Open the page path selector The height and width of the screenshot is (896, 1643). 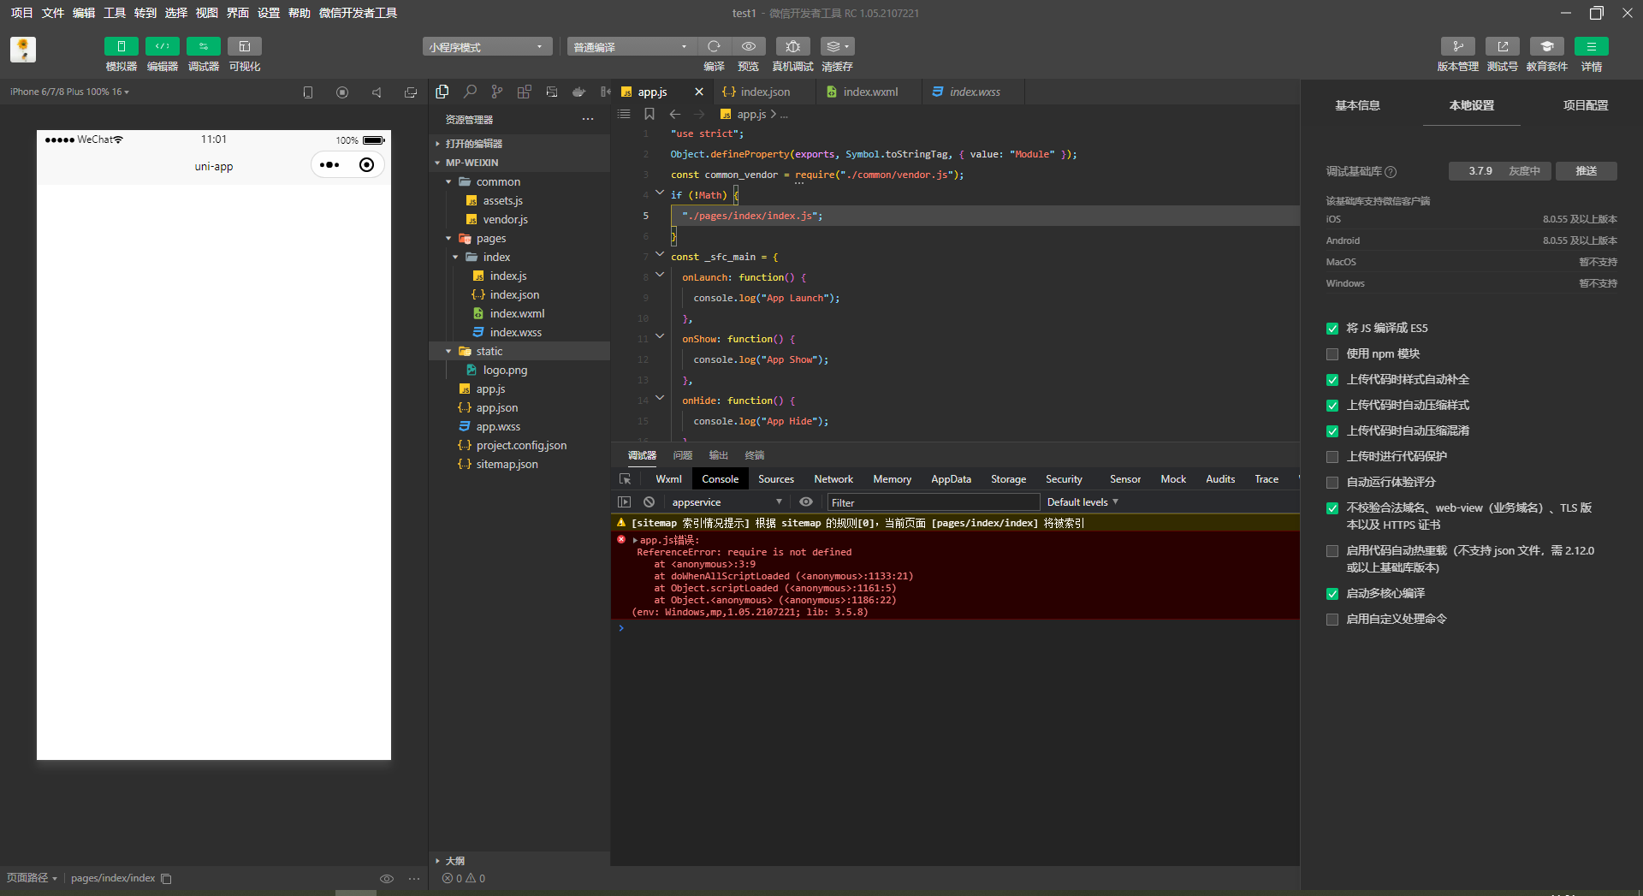(x=32, y=878)
